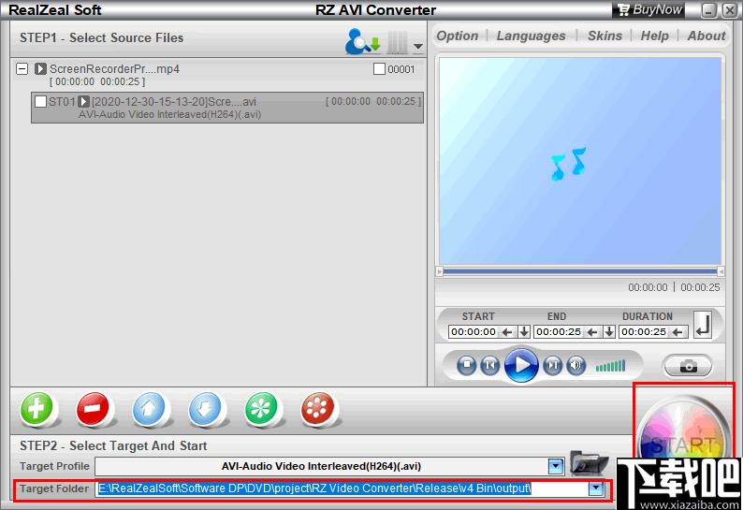Click the green asterisk effects button

(x=261, y=408)
